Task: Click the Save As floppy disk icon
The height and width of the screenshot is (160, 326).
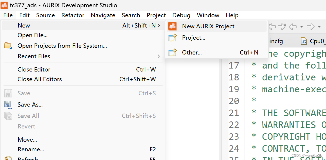Action: tap(8, 105)
